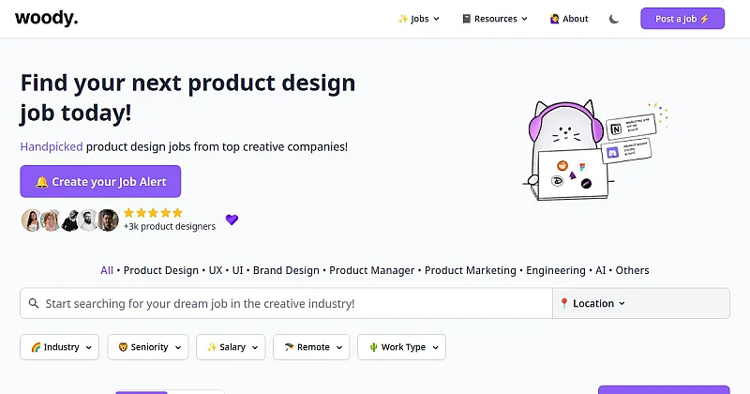
Task: Click the woody. logo
Action: coord(46,18)
